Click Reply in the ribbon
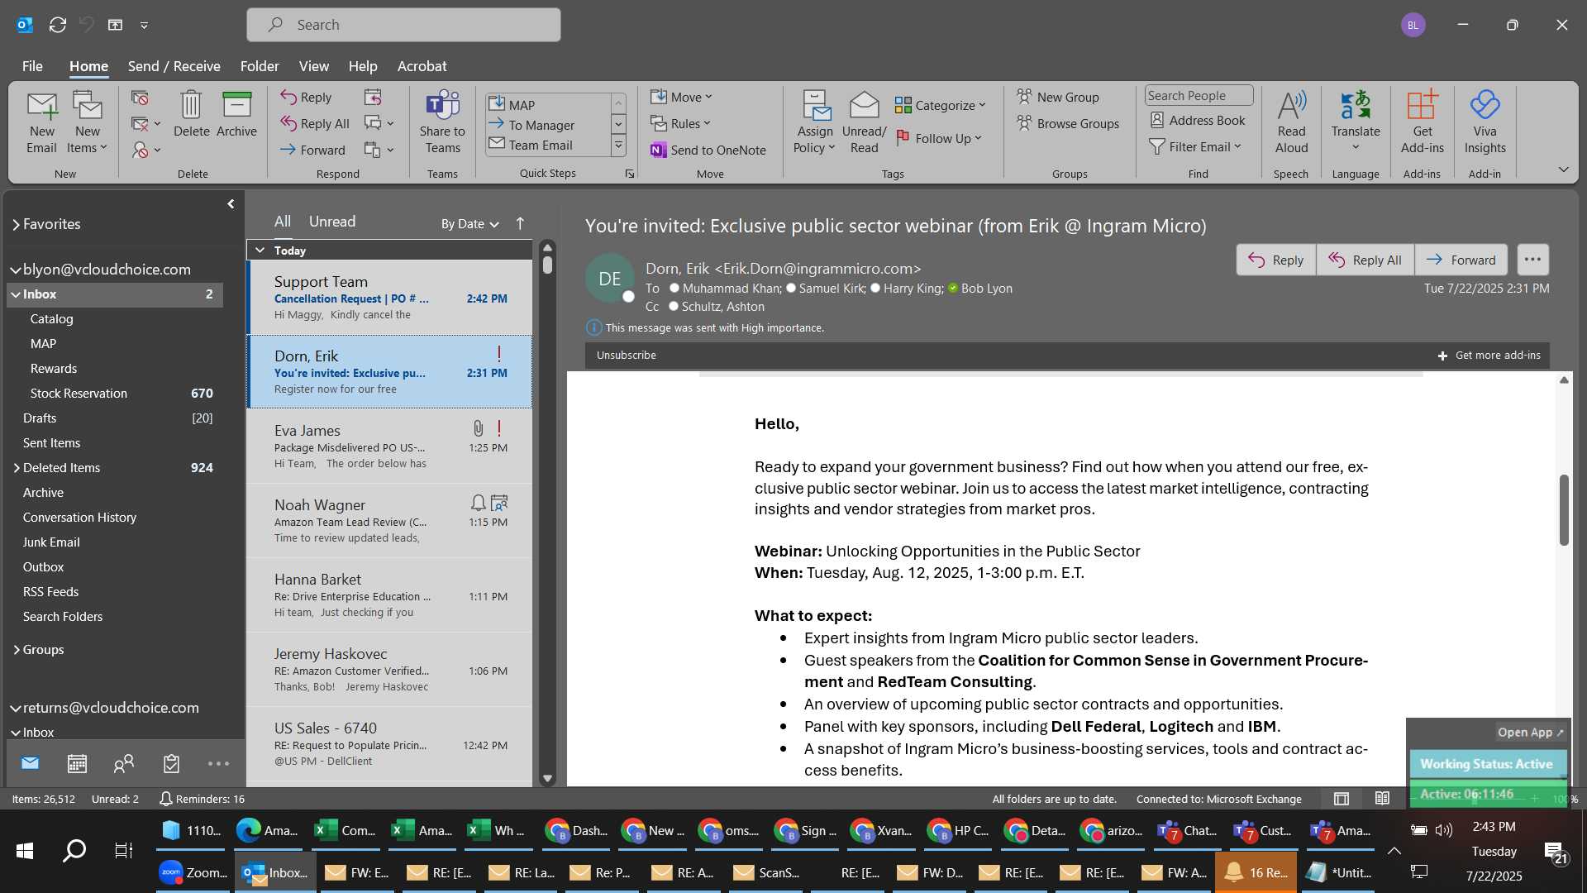 pos(306,98)
